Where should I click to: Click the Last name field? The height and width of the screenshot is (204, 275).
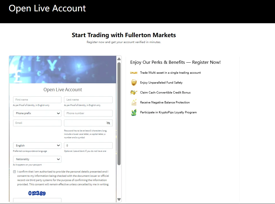click(88, 100)
